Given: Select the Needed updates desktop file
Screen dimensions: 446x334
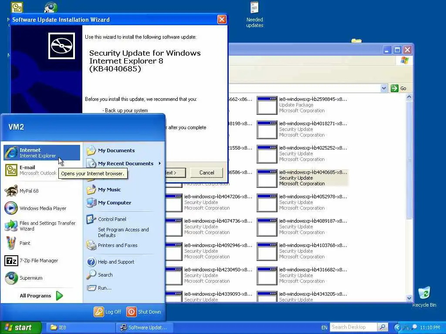Looking at the screenshot, I should click(x=254, y=15).
